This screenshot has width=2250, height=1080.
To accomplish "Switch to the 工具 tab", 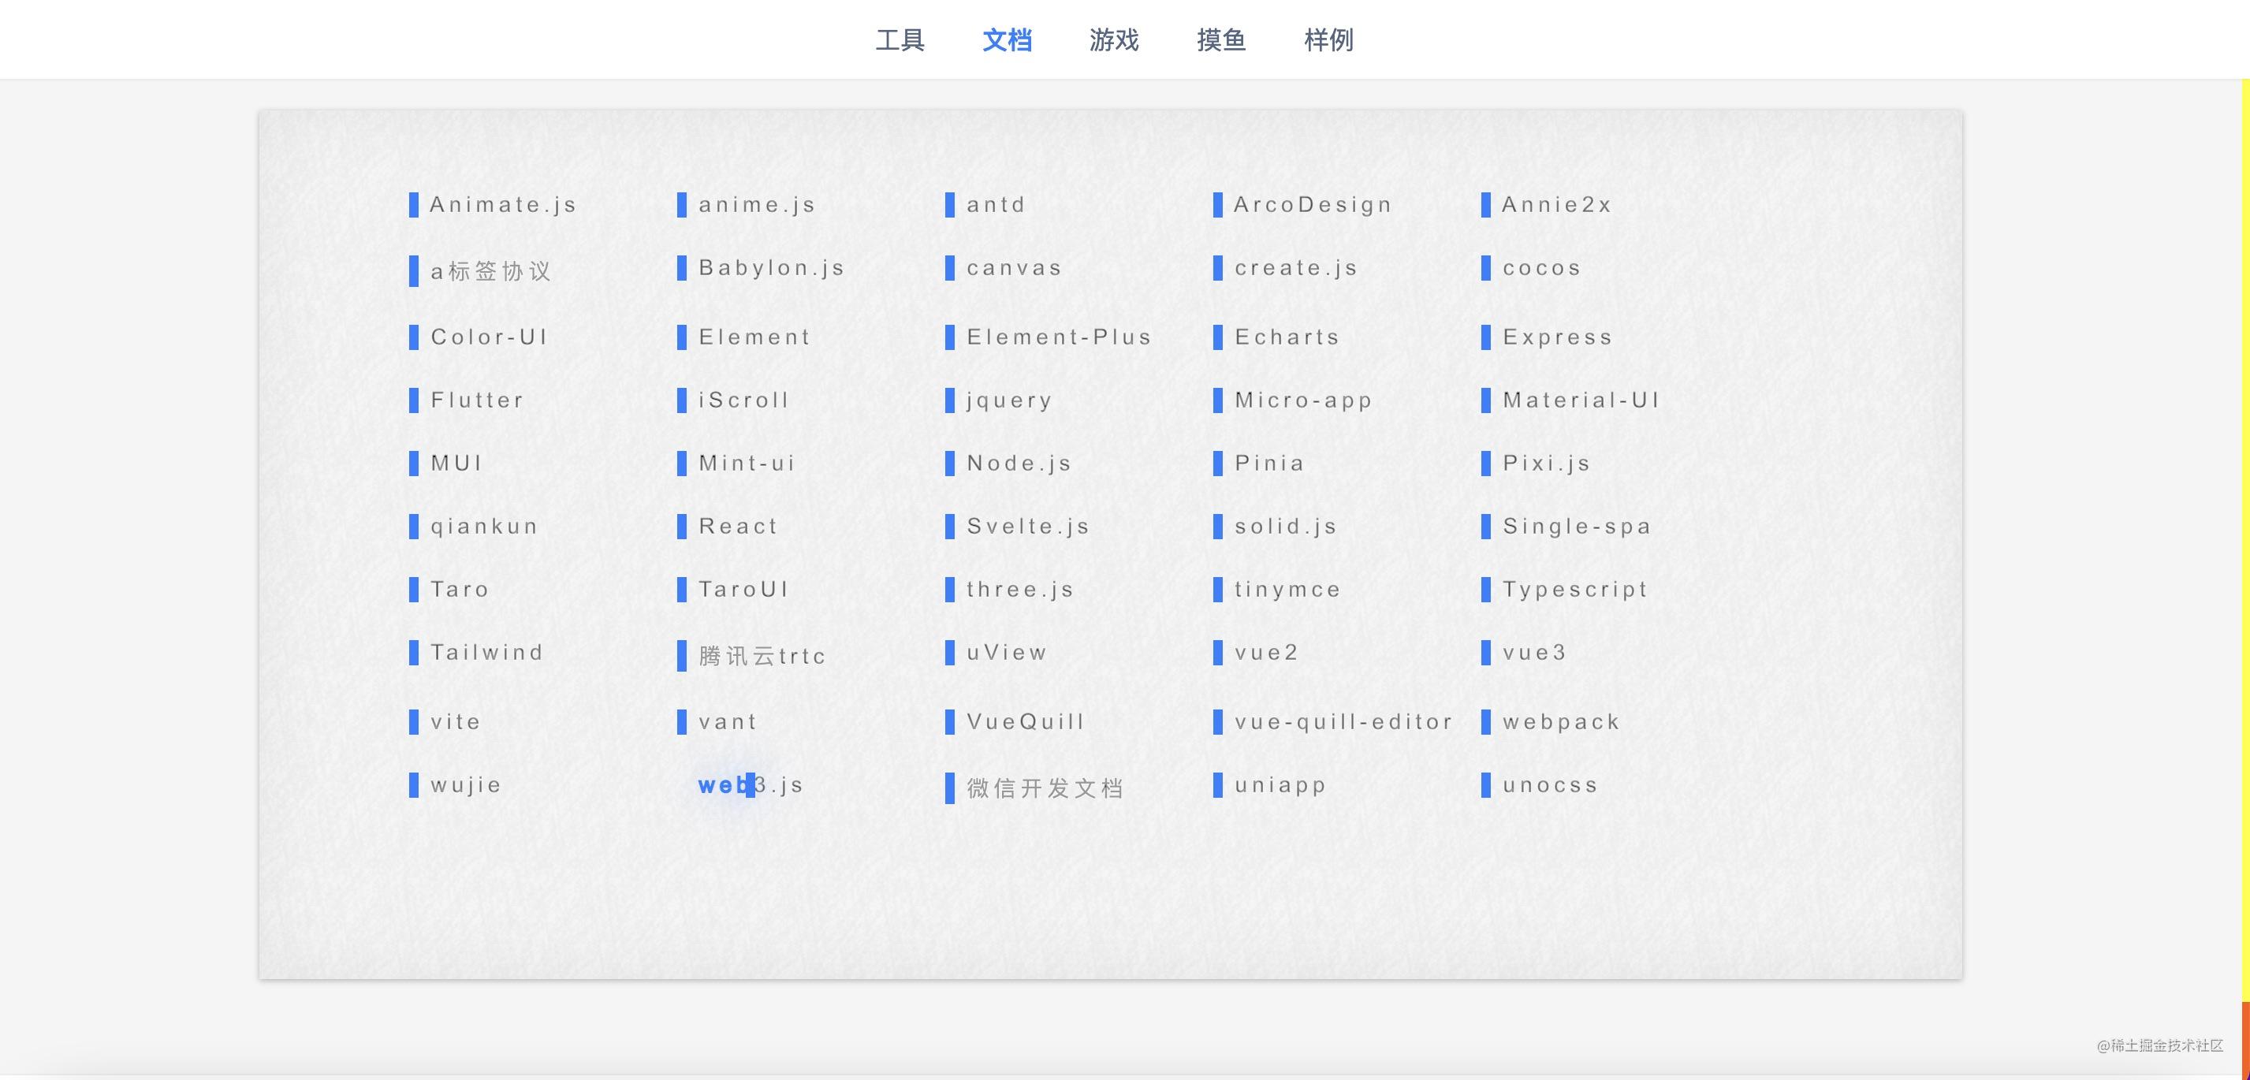I will [900, 40].
